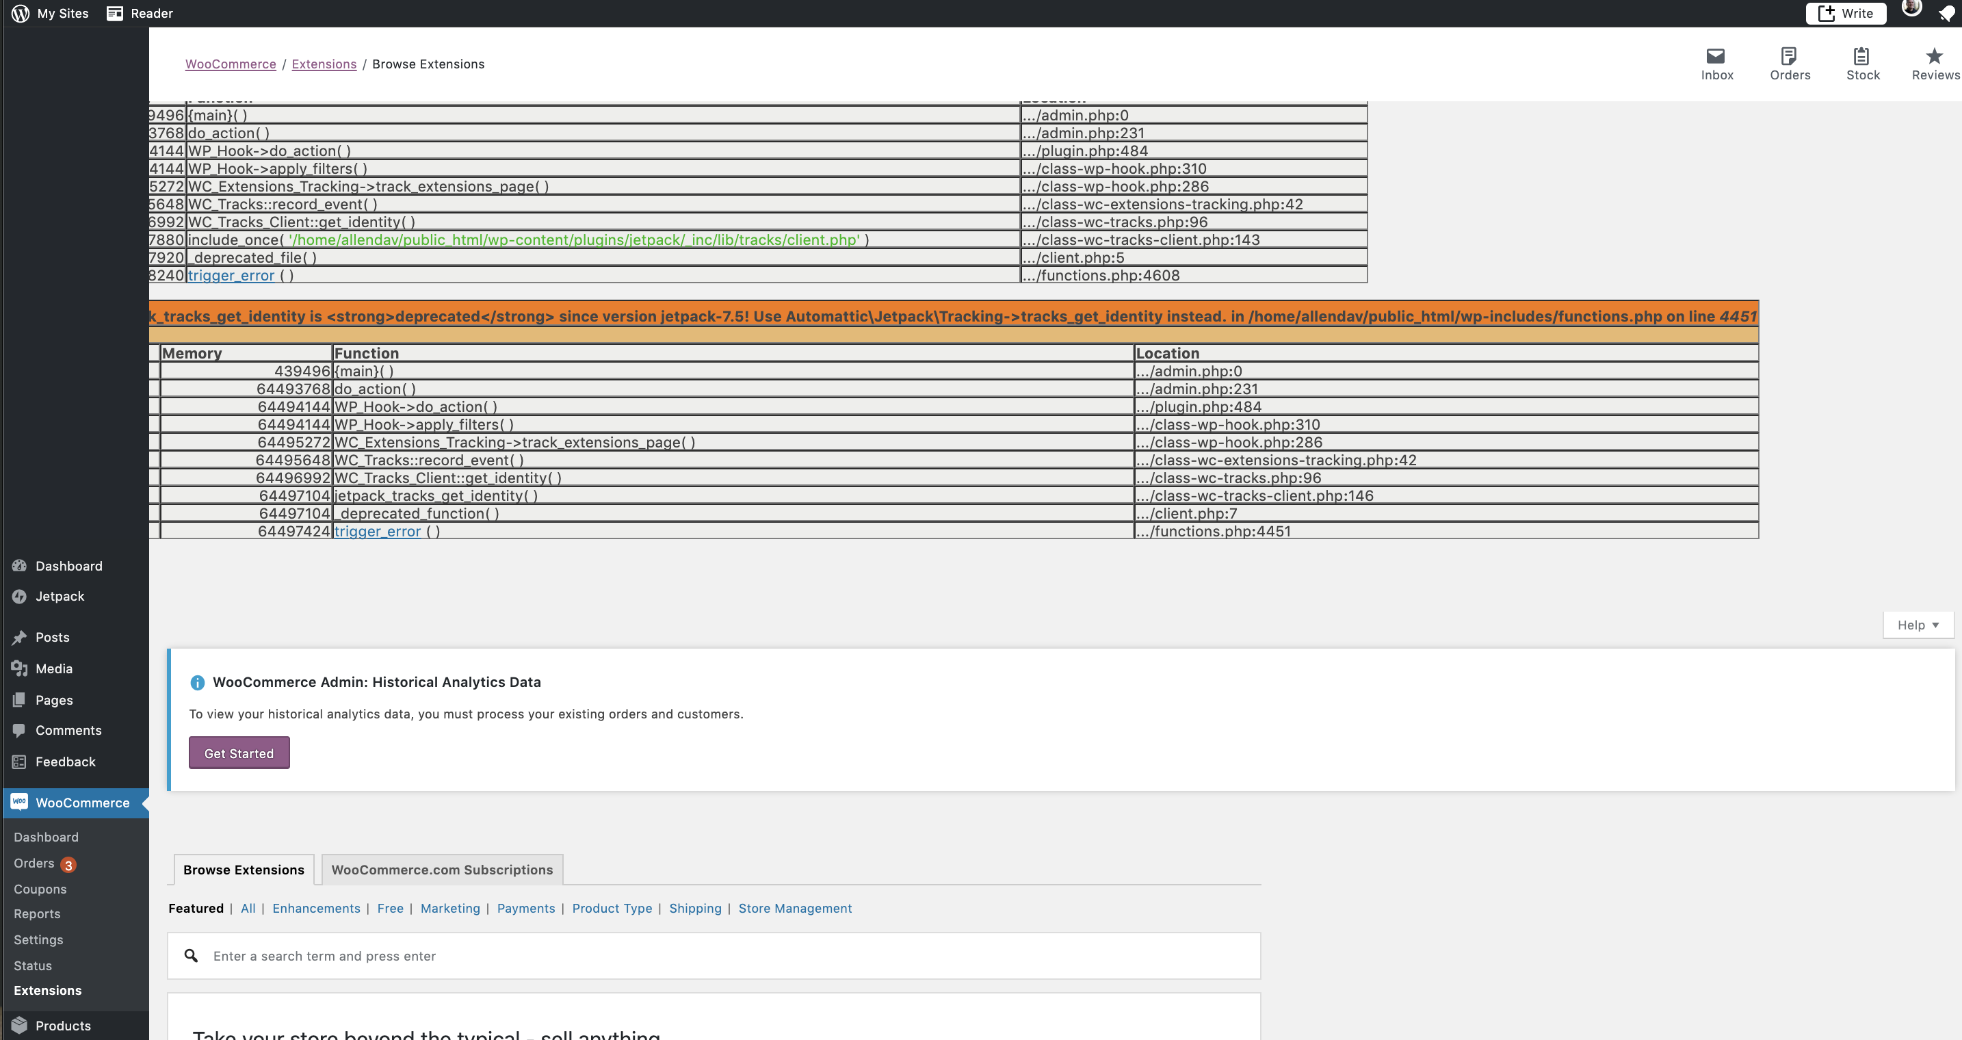The width and height of the screenshot is (1962, 1040).
Task: Open the Reviews panel
Action: [1934, 64]
